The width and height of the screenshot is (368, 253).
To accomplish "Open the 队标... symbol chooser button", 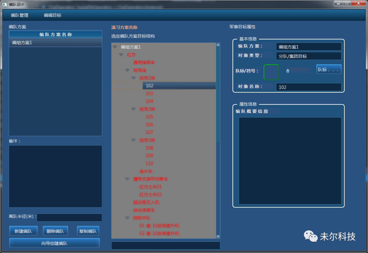I will (329, 70).
